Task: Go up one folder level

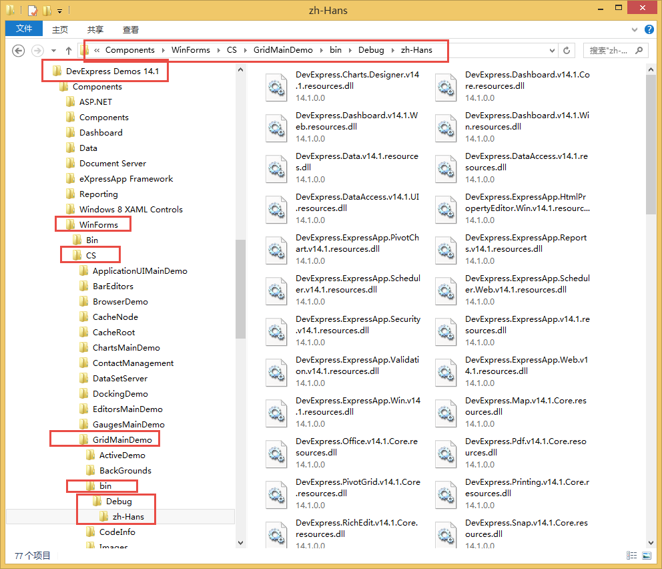Action: coord(69,51)
